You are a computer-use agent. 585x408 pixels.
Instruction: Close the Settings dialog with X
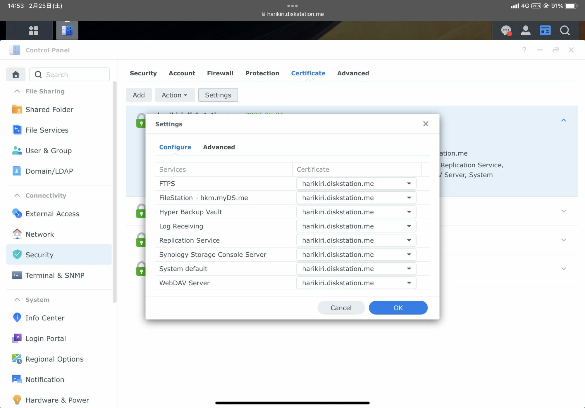[x=426, y=124]
